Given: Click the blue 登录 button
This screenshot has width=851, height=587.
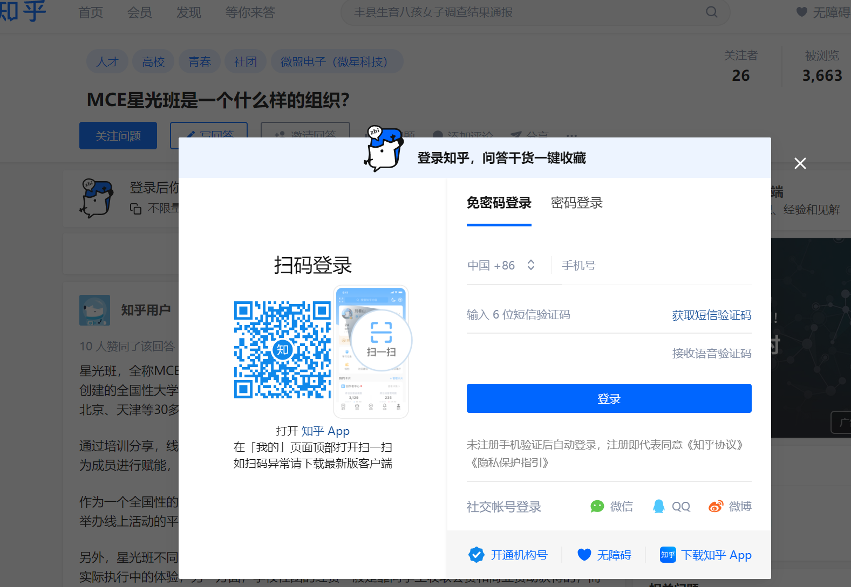Looking at the screenshot, I should point(609,398).
